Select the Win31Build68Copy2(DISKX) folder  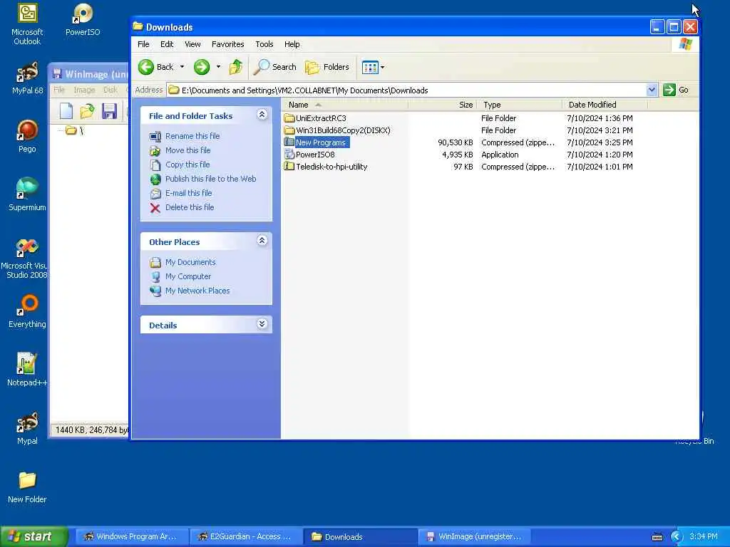[337, 130]
